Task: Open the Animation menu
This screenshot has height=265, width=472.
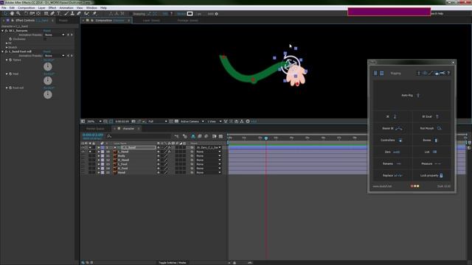Action: [x=66, y=8]
